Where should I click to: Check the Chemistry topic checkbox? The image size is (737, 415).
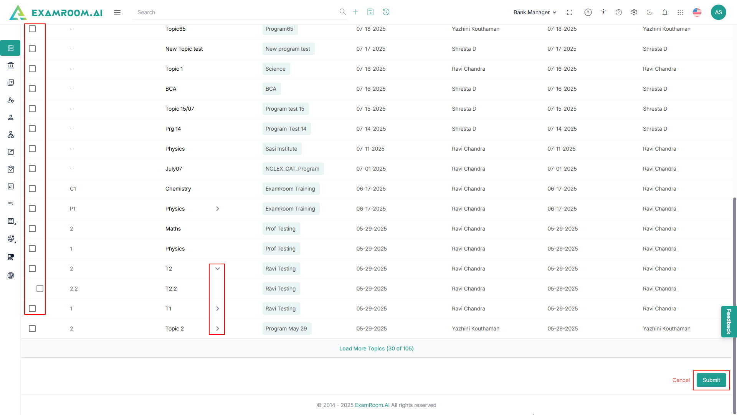(x=32, y=189)
